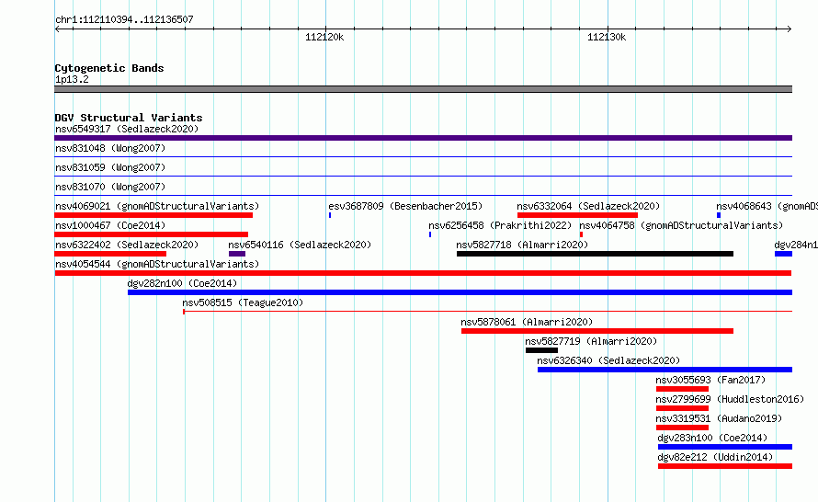The height and width of the screenshot is (502, 818).
Task: Open nsv4064758 (gnomADStructuralVariants) label
Action: (x=681, y=225)
